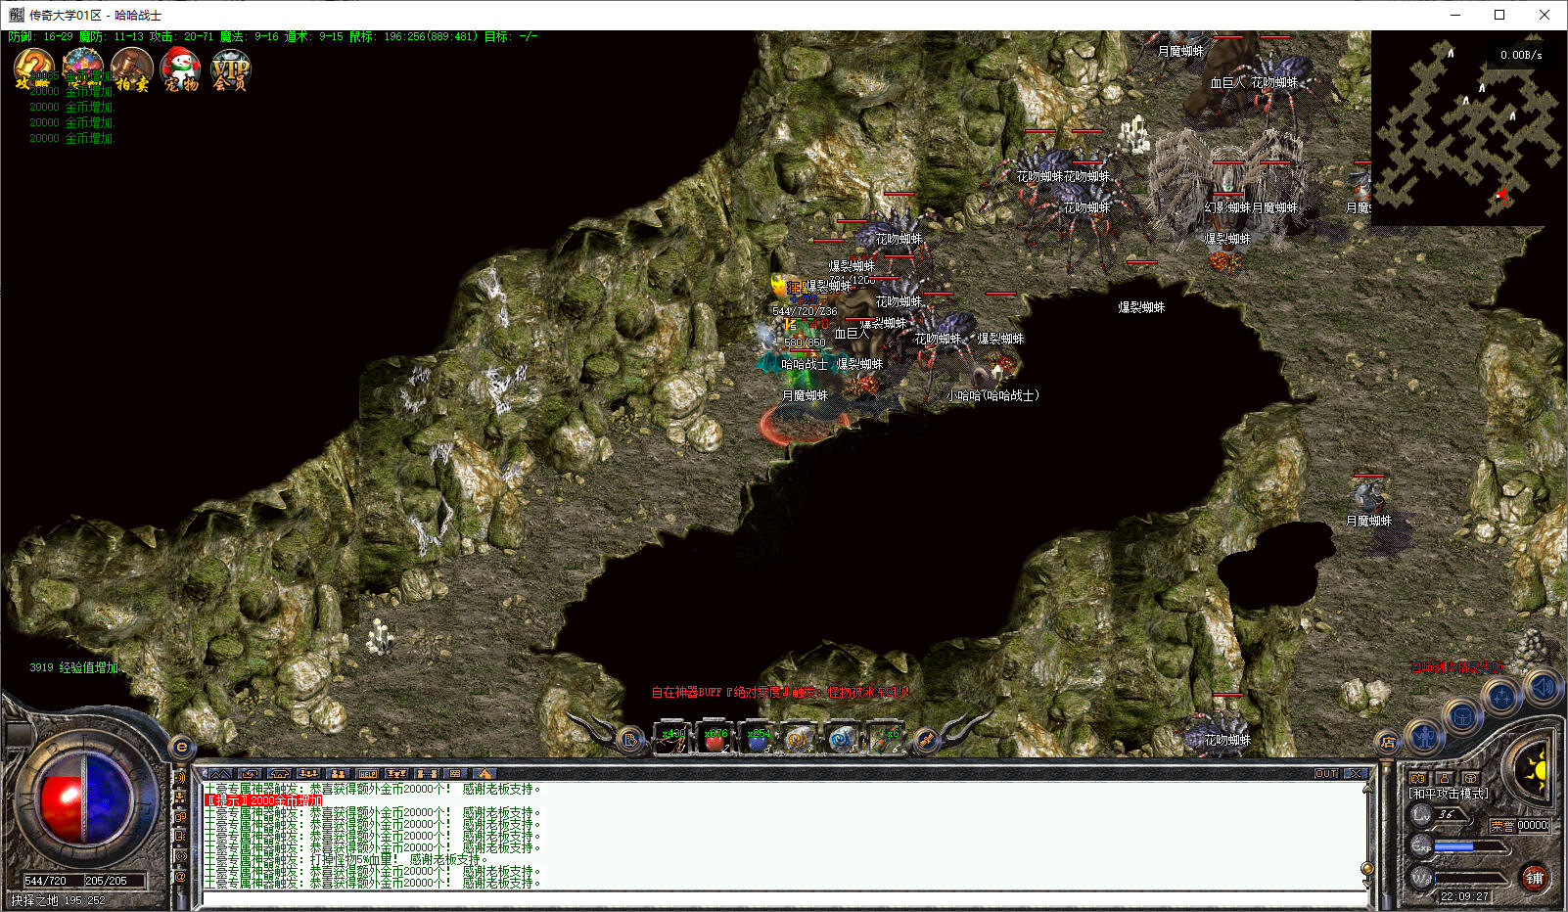The height and width of the screenshot is (912, 1568).
Task: Toggle the @ chat channel button
Action: tap(180, 877)
